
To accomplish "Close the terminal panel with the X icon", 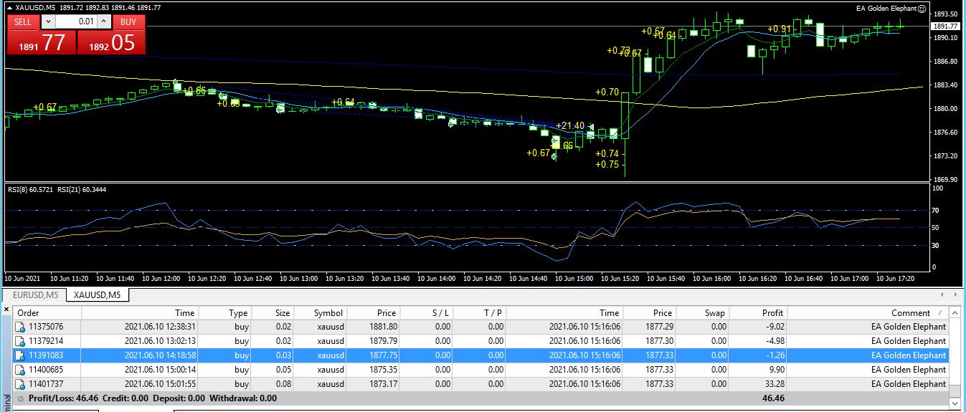I will [7, 310].
